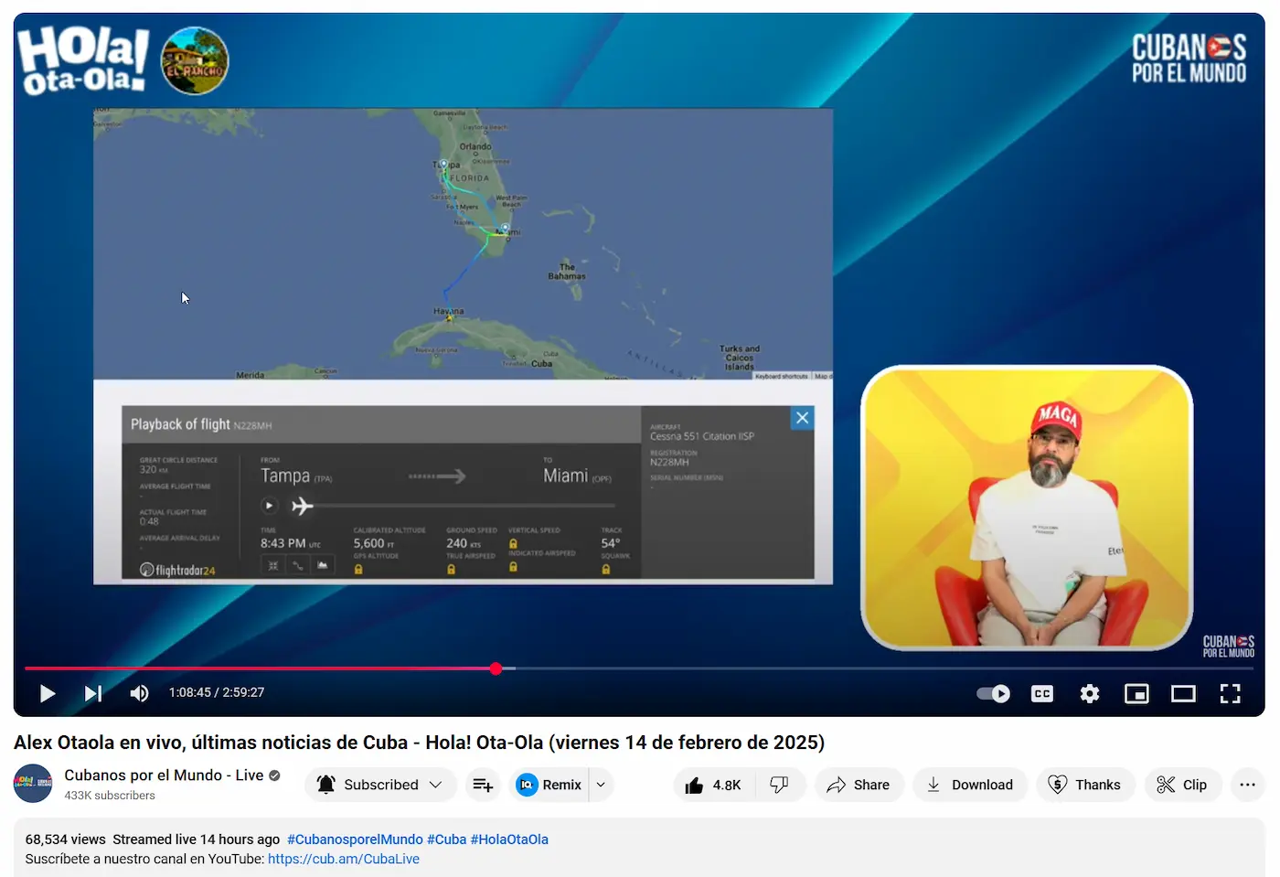Open video settings gear
Viewport: 1280px width, 877px height.
coord(1089,693)
